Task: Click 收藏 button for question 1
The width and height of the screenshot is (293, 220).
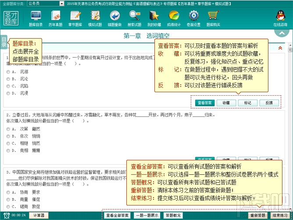Action: coord(226,103)
